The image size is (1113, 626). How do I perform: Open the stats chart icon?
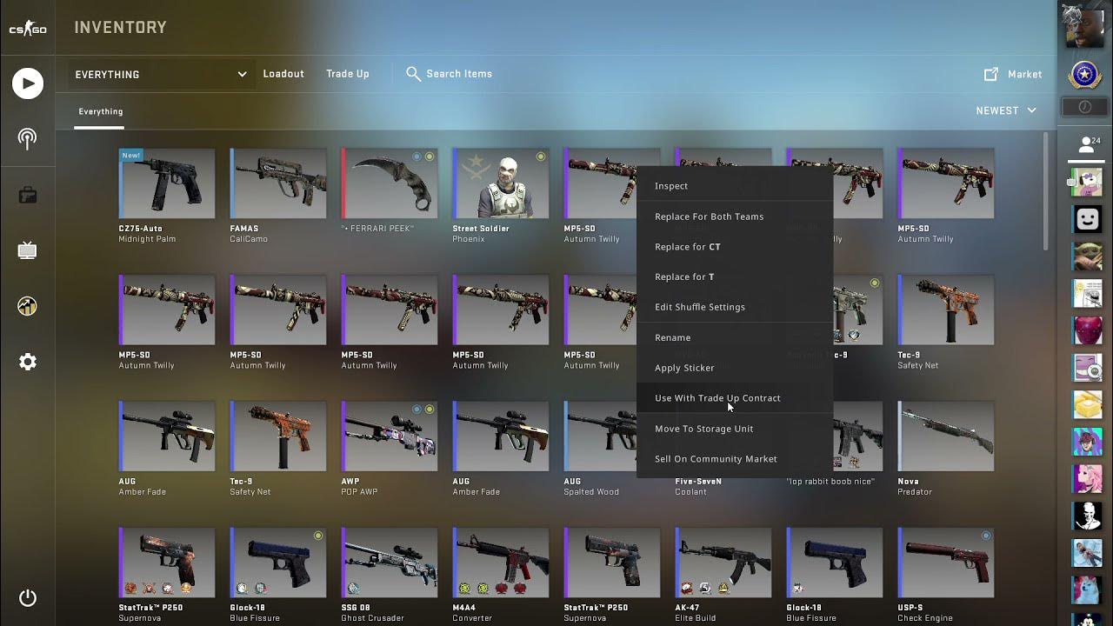pos(28,306)
